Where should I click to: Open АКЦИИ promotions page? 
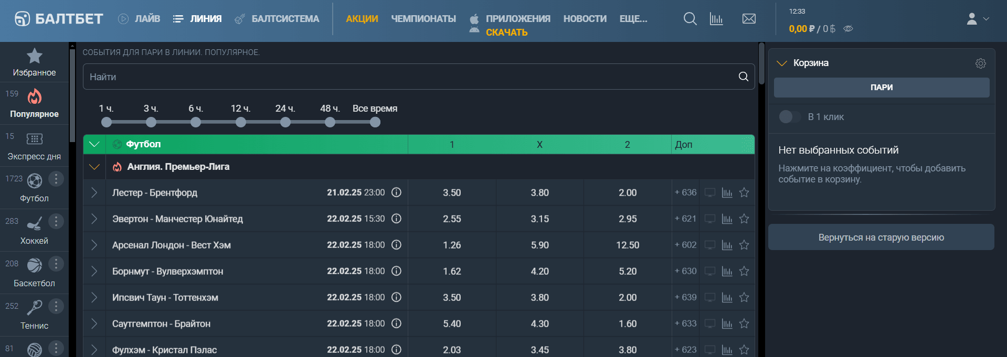click(x=362, y=19)
